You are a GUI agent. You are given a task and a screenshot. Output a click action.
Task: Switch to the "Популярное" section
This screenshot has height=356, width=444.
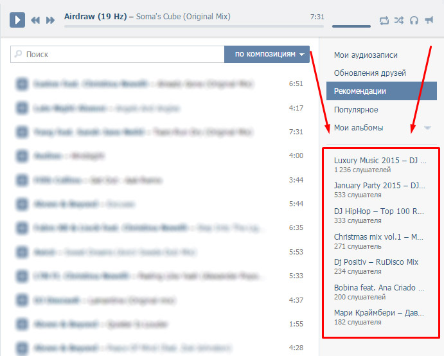click(365, 109)
